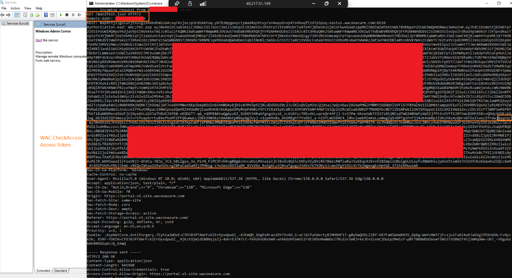
Task: Open Properties via toolbar icon
Action: click(x=25, y=15)
